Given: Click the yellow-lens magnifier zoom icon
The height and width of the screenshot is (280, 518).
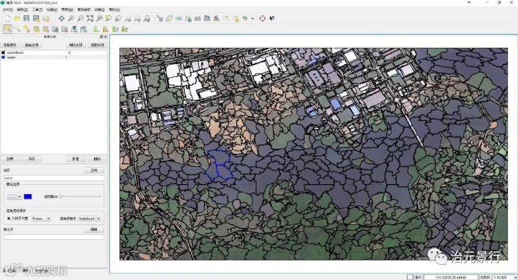Looking at the screenshot, I should pos(108,19).
